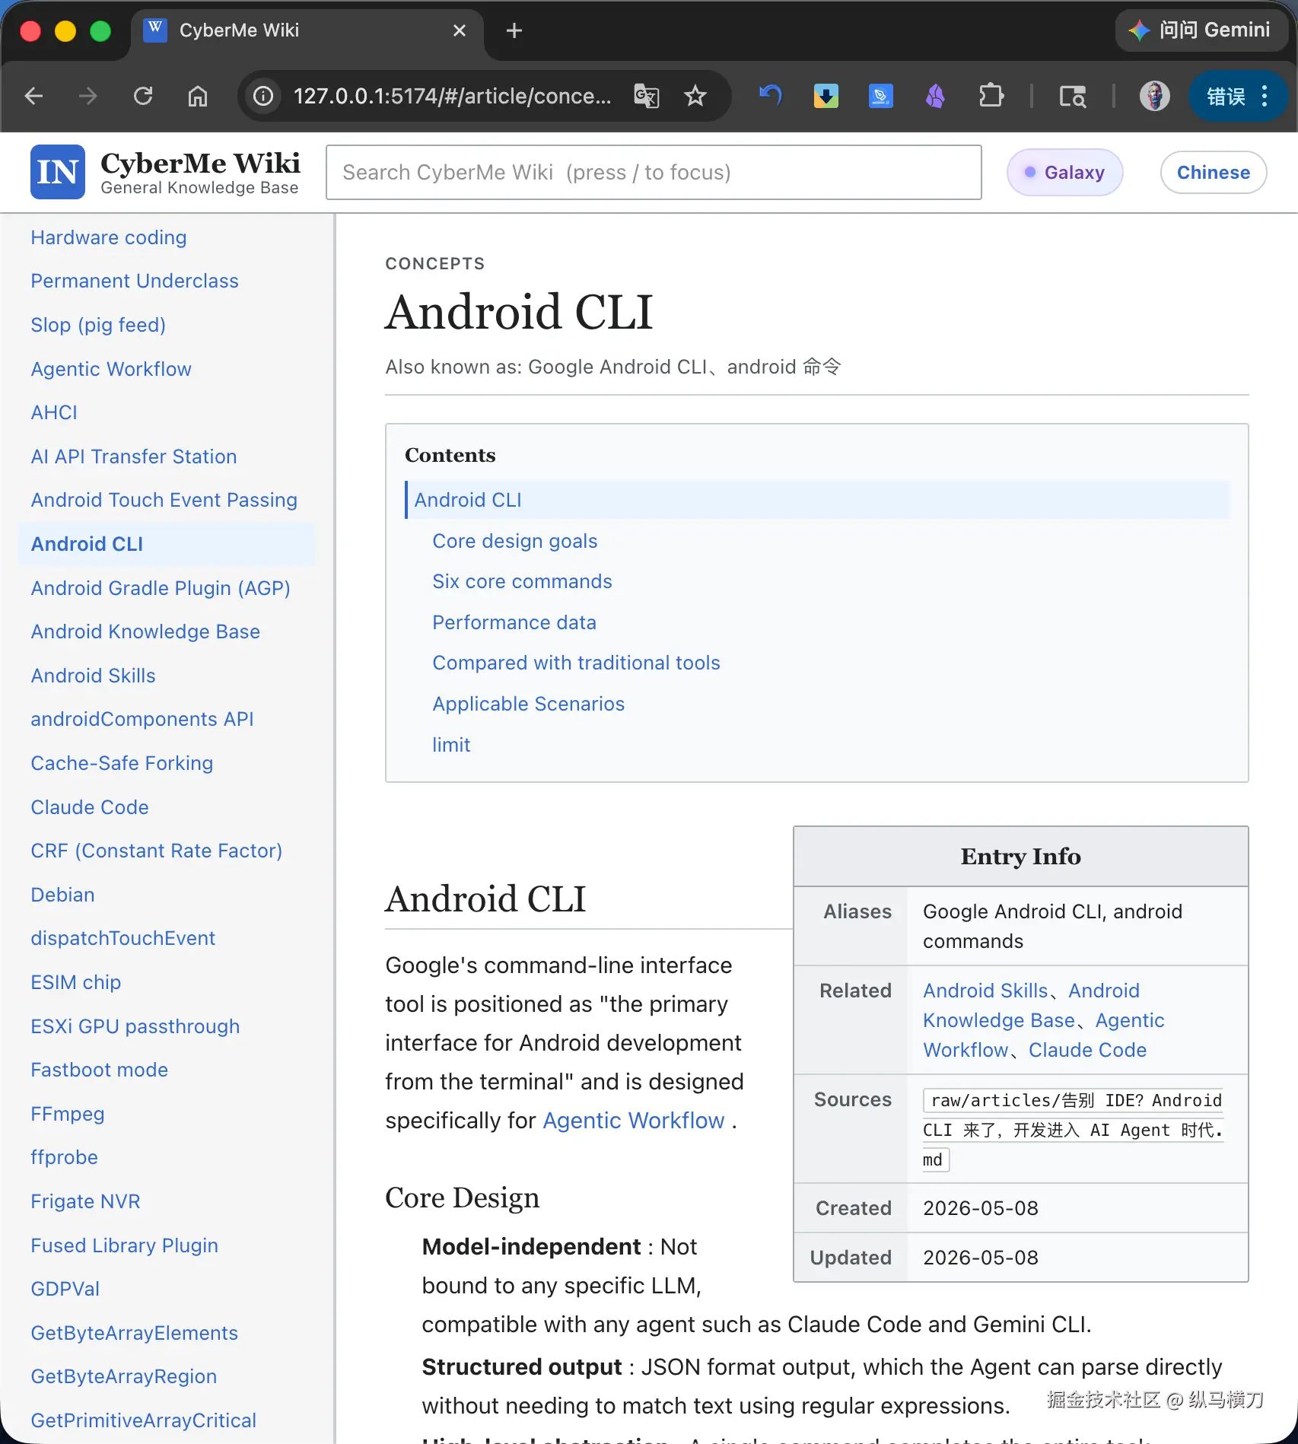Jump to Android CLI in Contents
Image resolution: width=1298 pixels, height=1444 pixels.
coord(817,500)
